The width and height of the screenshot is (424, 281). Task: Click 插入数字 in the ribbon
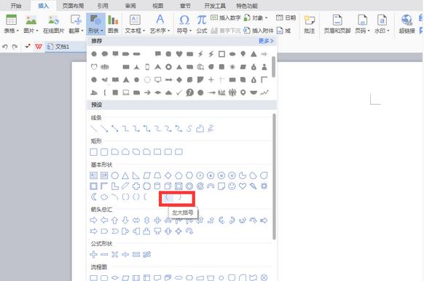pyautogui.click(x=226, y=17)
